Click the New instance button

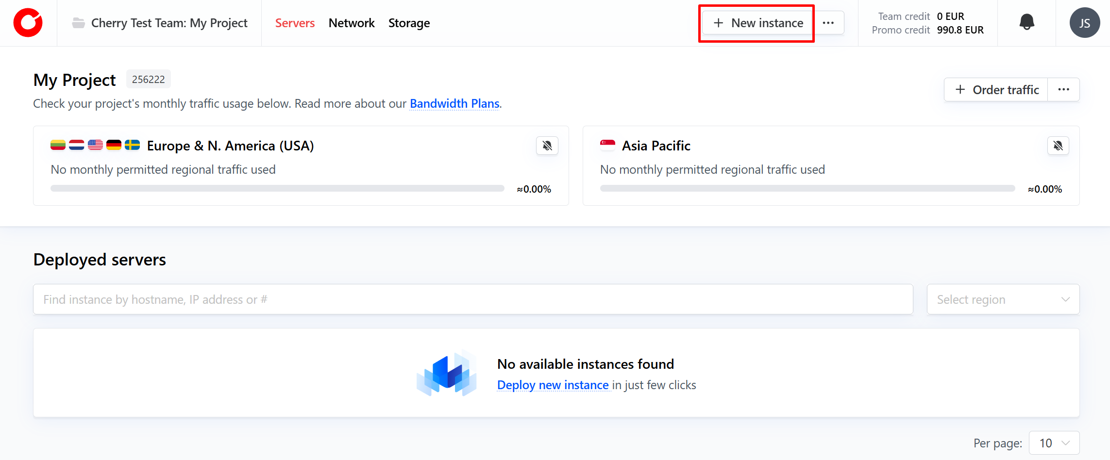click(757, 23)
